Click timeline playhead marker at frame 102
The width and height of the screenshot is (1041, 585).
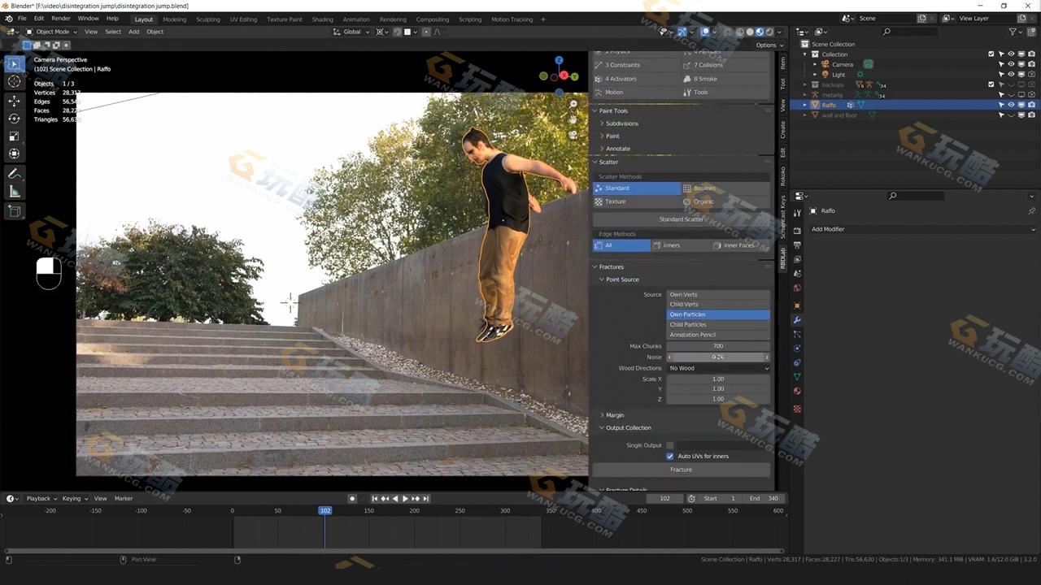point(324,510)
